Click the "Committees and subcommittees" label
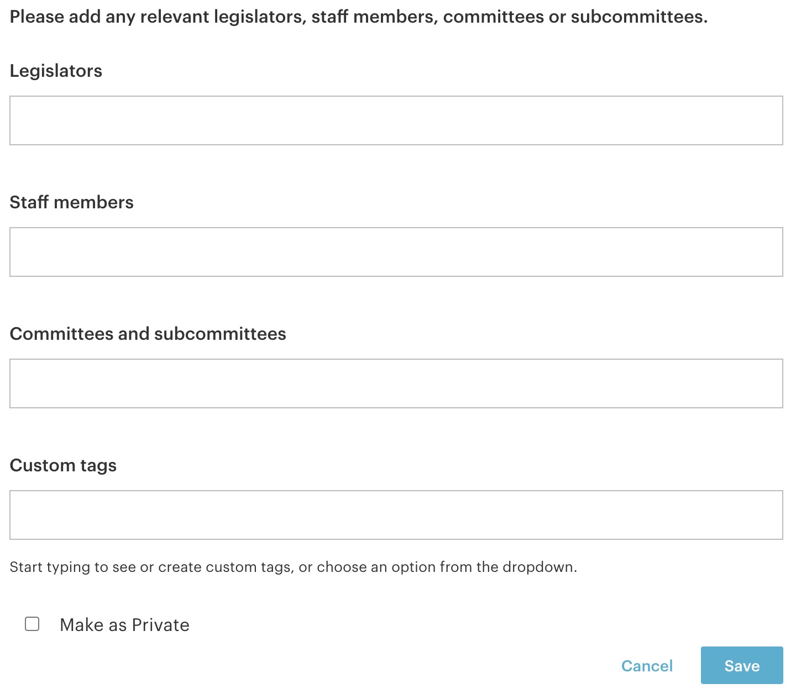 pos(148,334)
